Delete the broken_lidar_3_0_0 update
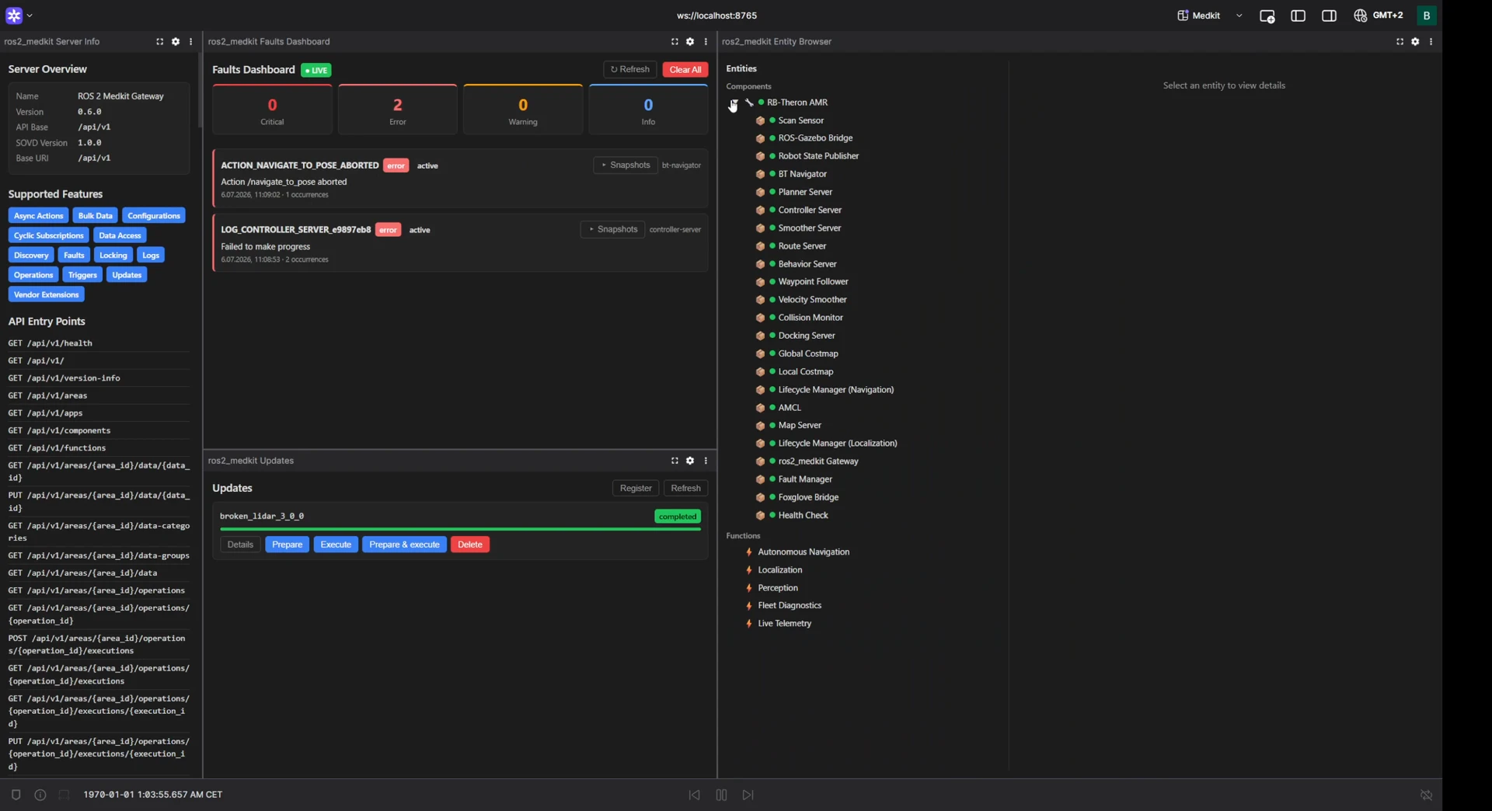 pyautogui.click(x=470, y=545)
